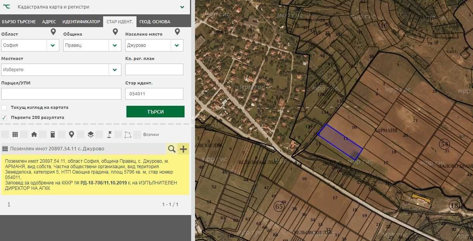Click the geodetic point flag filter icon
This screenshot has height=241, width=473.
click(109, 134)
